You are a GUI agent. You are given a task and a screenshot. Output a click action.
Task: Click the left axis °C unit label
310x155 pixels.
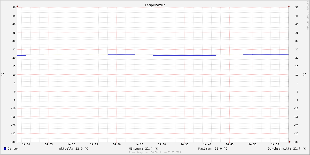point(3,74)
